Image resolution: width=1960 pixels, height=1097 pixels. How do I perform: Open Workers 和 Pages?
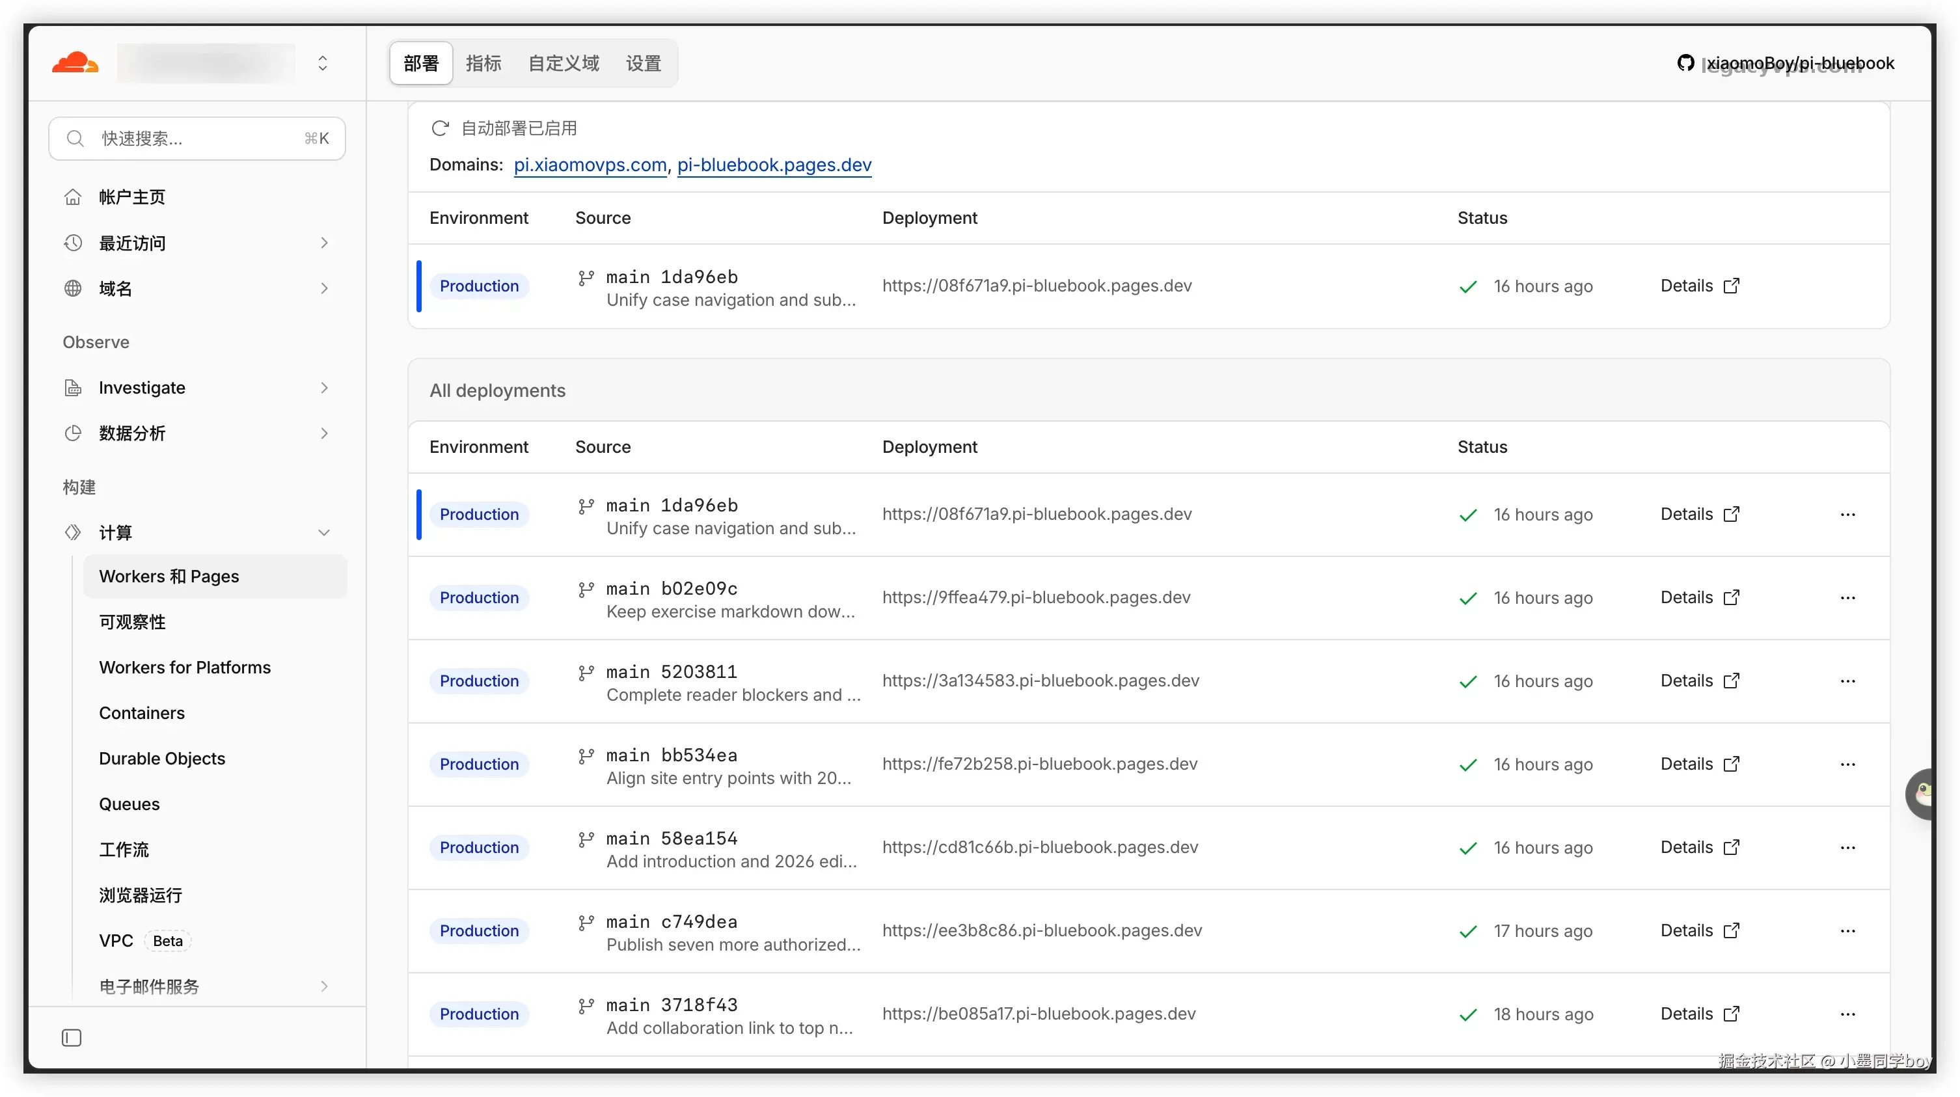coord(215,576)
